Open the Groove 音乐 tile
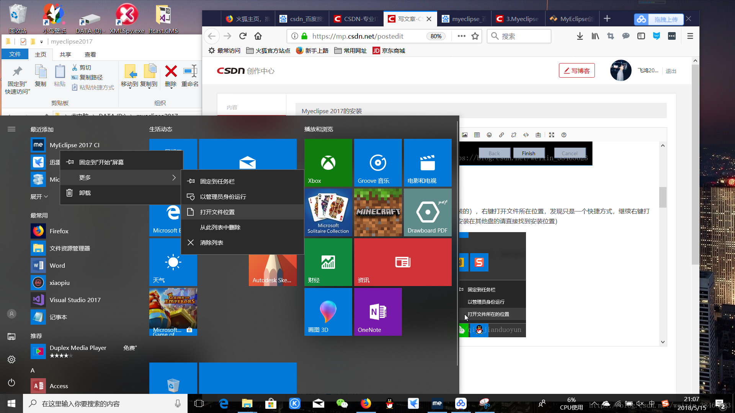 point(378,163)
